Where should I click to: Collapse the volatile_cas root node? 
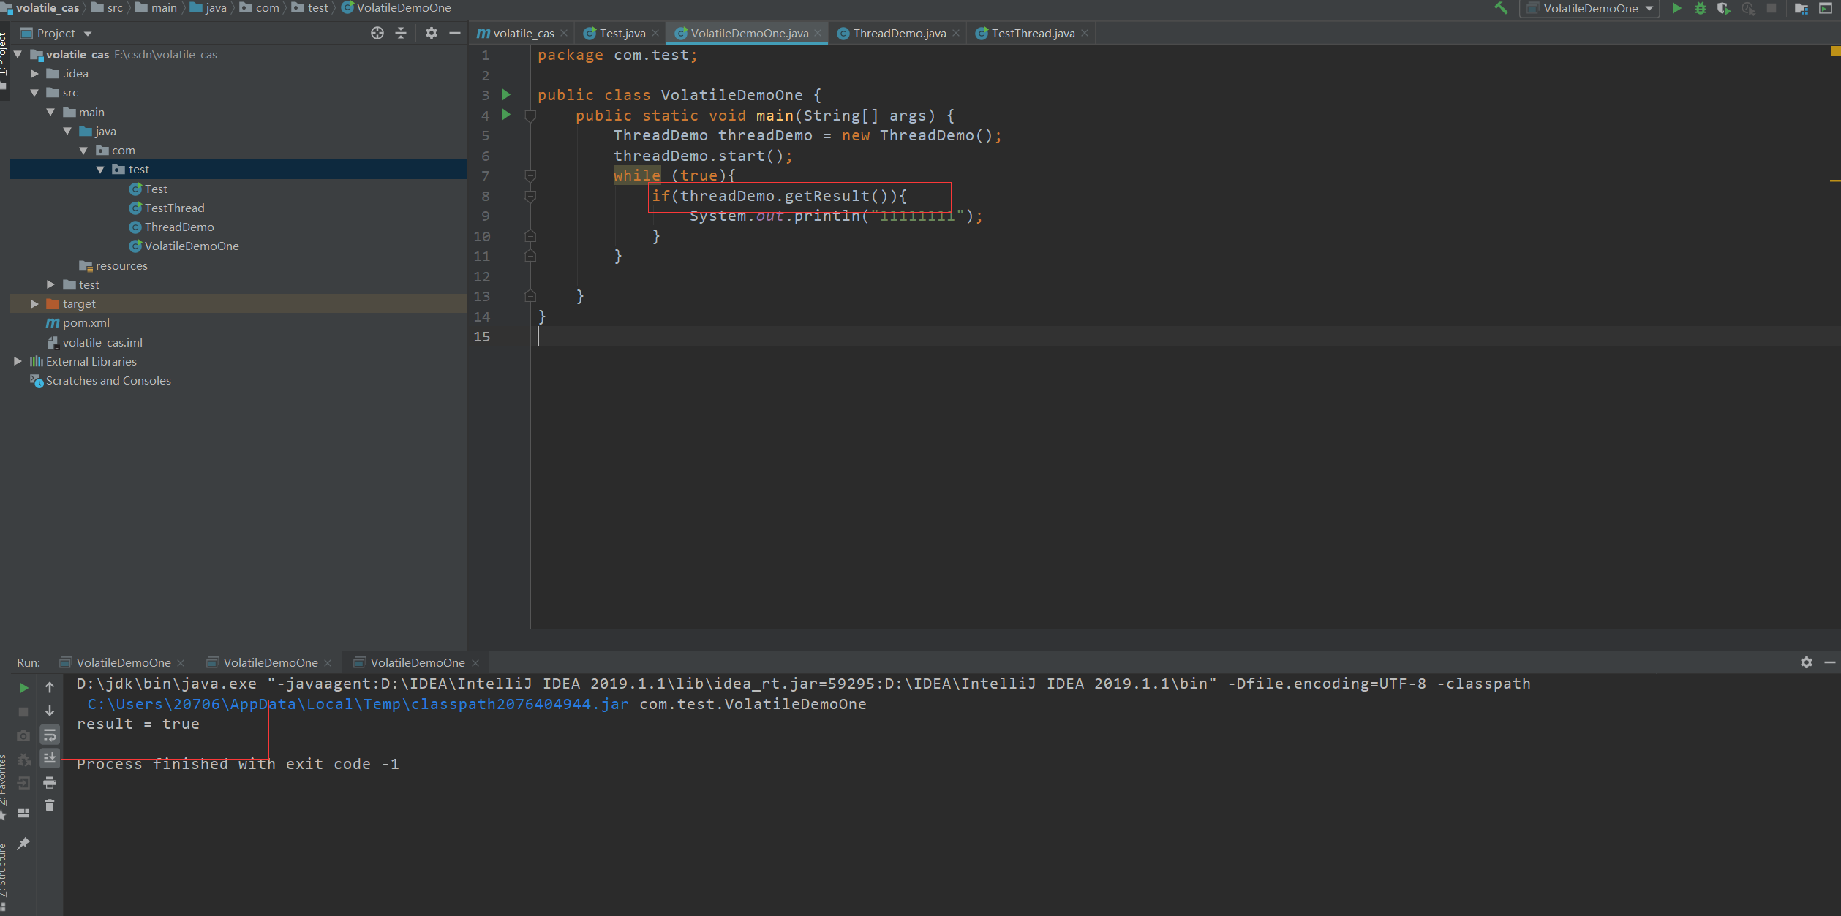pyautogui.click(x=18, y=55)
